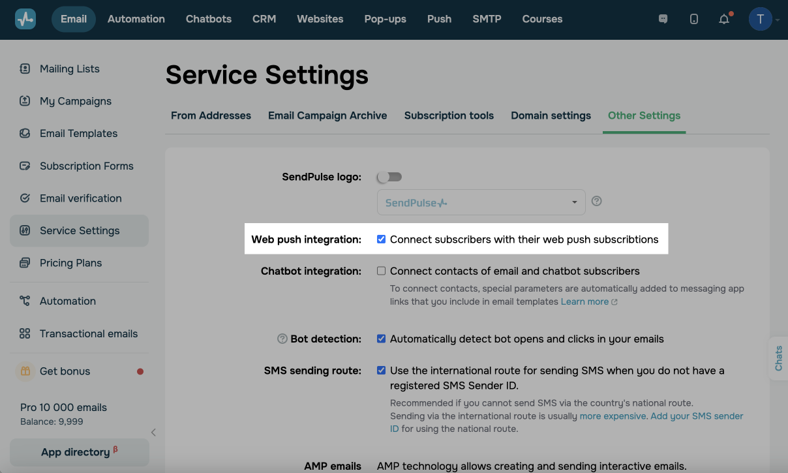Click the Bot detection help icon
The image size is (788, 473).
282,339
